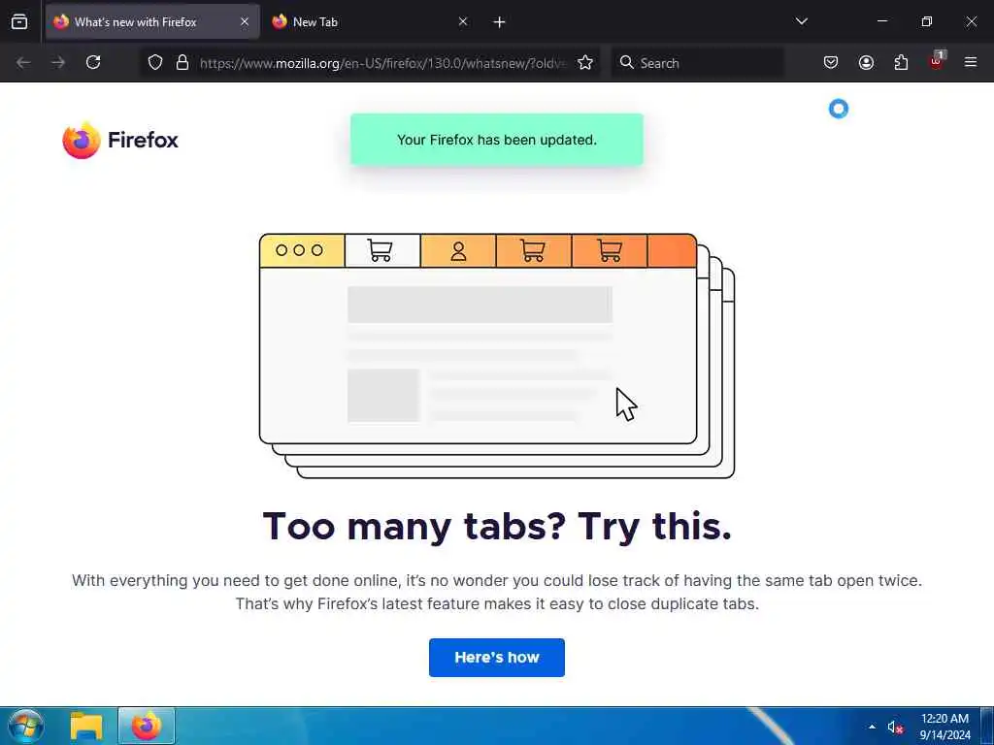Click the mozilla.org URL in the address bar
The image size is (994, 745).
pos(381,63)
